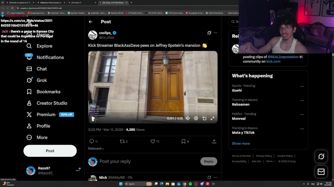Open the Privacy Policy footer link
Viewport: 334px width, 187px height.
coord(264,156)
